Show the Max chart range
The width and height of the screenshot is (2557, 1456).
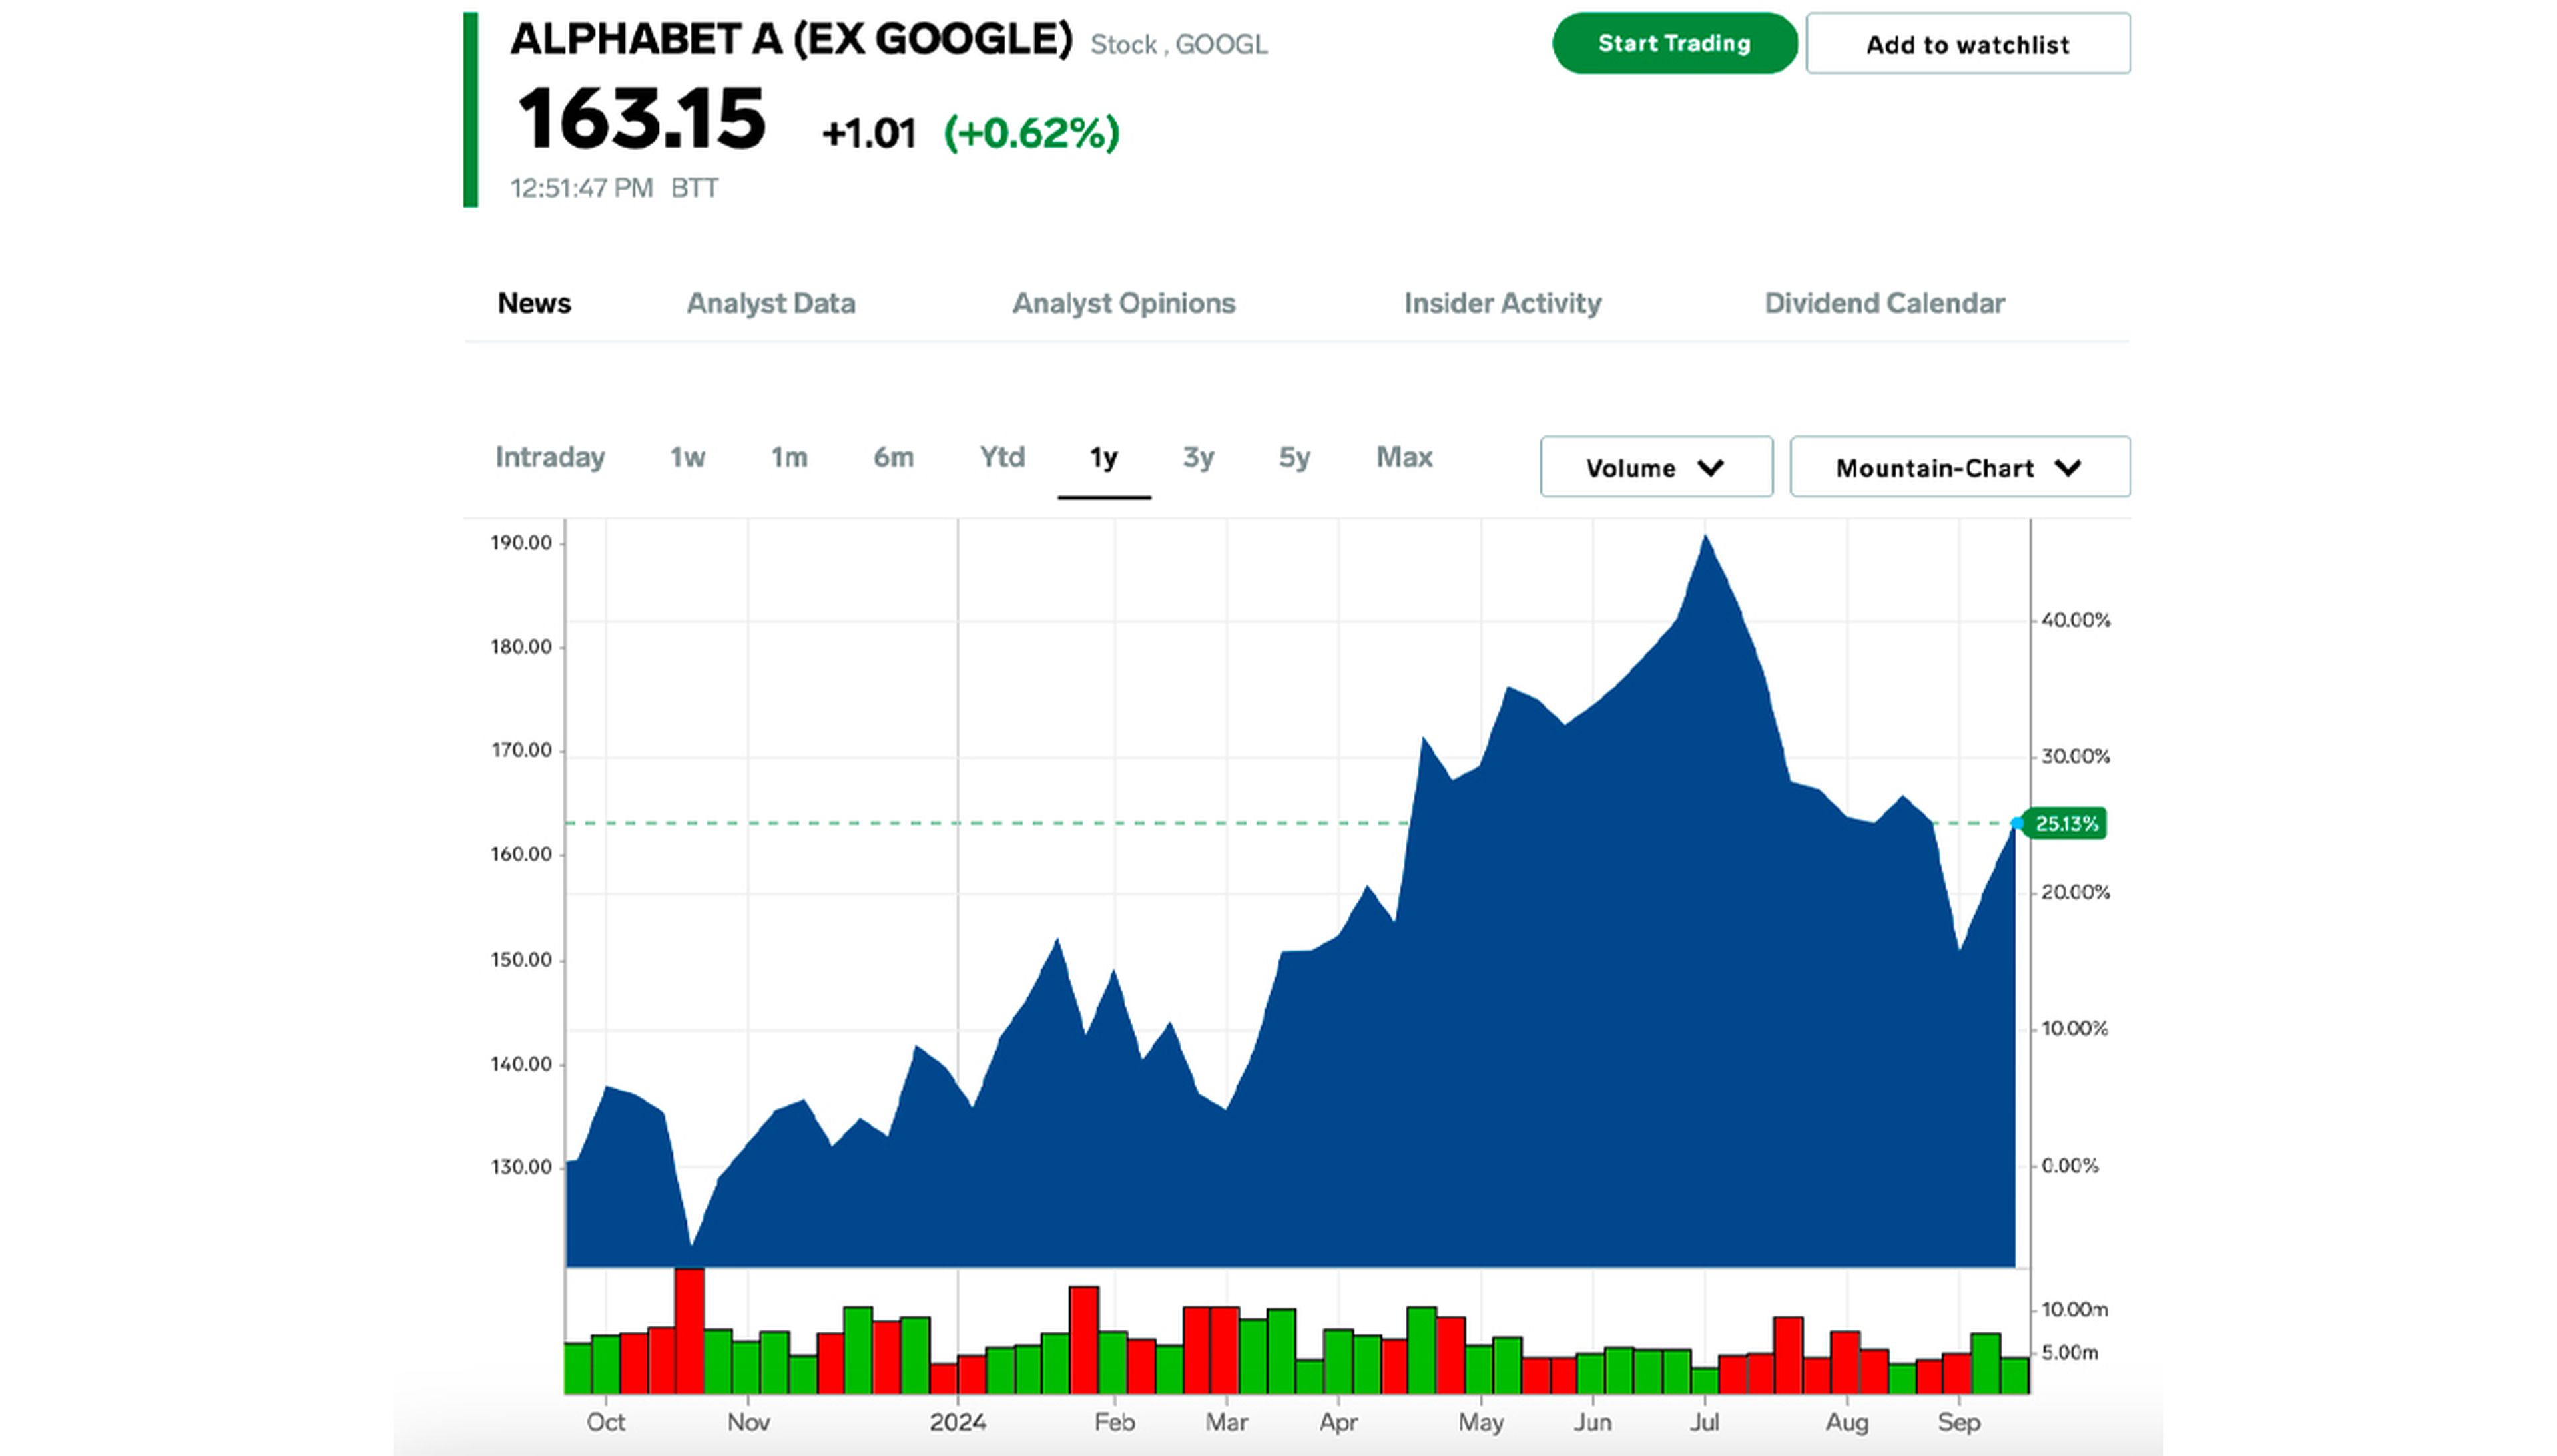(x=1404, y=457)
